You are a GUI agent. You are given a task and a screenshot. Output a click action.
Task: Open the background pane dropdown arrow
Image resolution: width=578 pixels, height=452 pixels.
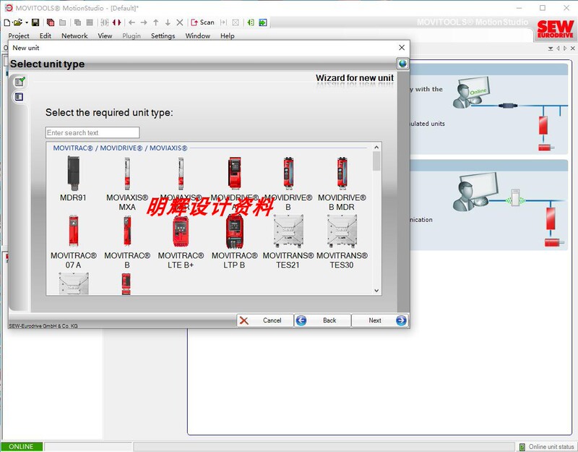[551, 48]
